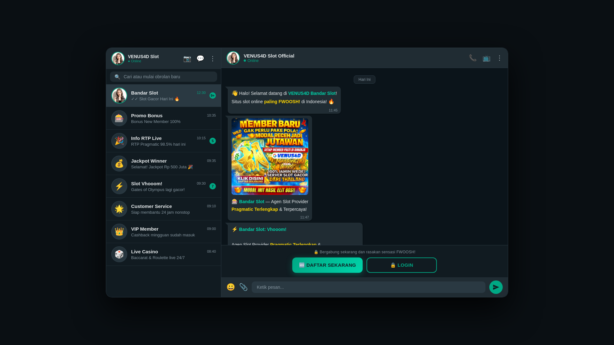614x345 pixels.
Task: Click the VENUS4D Slot profile avatar in sidebar
Action: [118, 58]
